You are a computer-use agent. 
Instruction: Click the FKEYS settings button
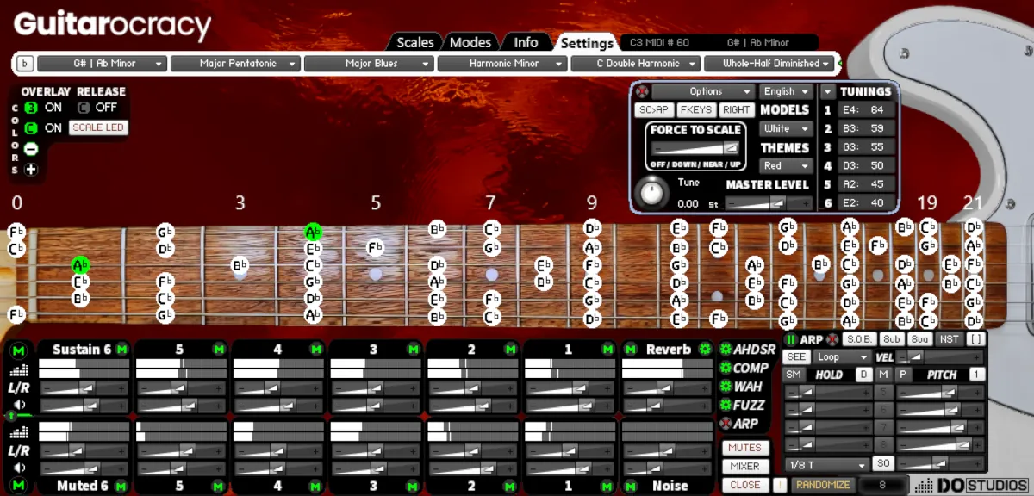tap(695, 110)
